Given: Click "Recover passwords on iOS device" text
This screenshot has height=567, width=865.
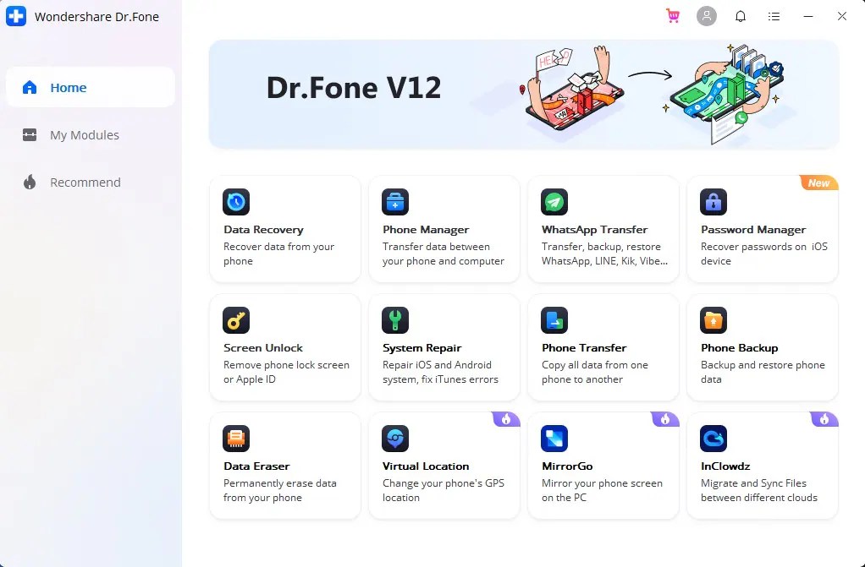Looking at the screenshot, I should [x=764, y=254].
